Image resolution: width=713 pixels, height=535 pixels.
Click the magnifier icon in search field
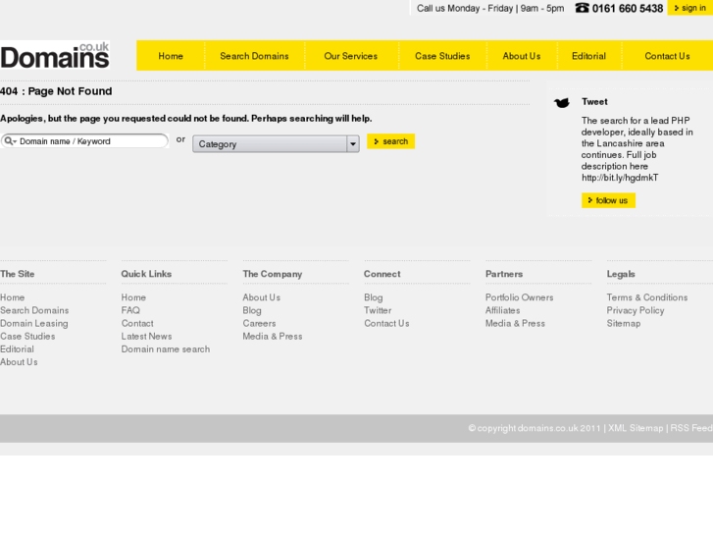[10, 141]
